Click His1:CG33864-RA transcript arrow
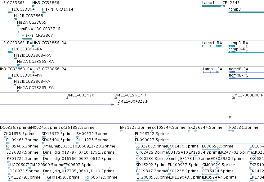This screenshot has width=264, height=182. (x=10, y=52)
